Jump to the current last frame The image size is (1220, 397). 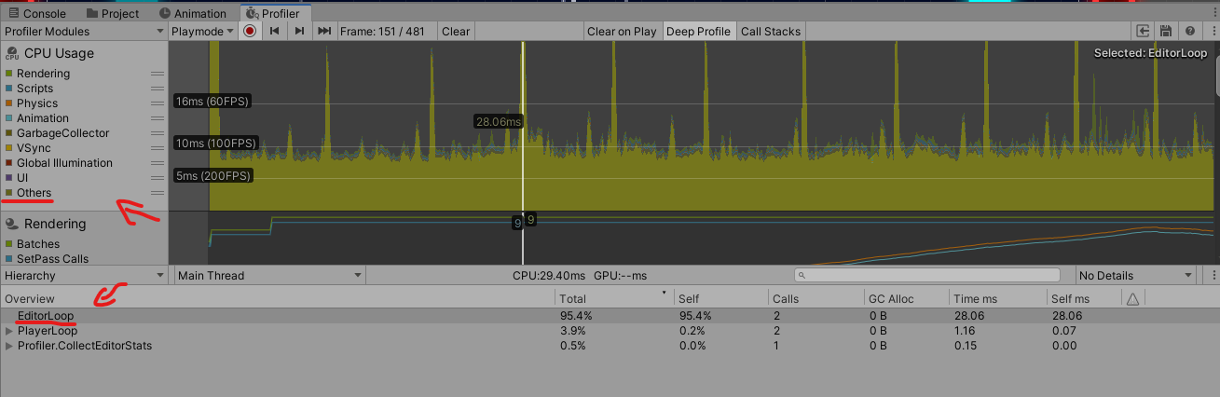[x=323, y=31]
